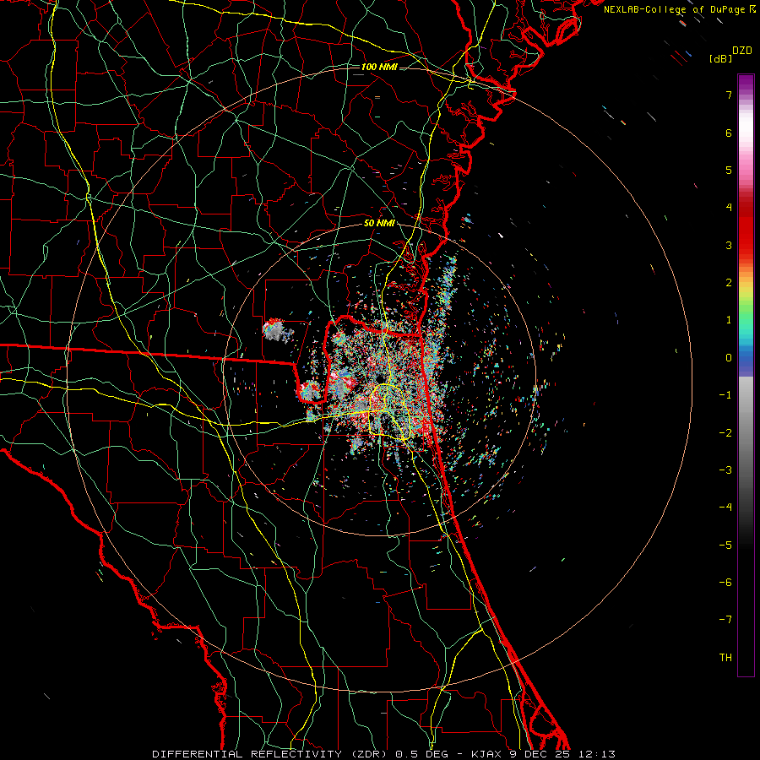Click the -1 value on the color scale
Viewport: 760px width, 760px height.
click(725, 395)
